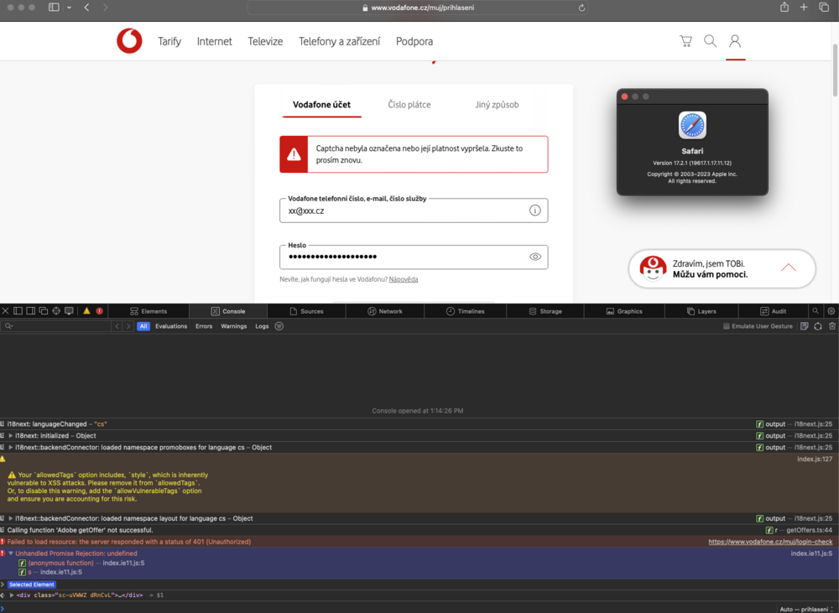Open the shopping cart icon
This screenshot has width=839, height=613.
point(685,41)
